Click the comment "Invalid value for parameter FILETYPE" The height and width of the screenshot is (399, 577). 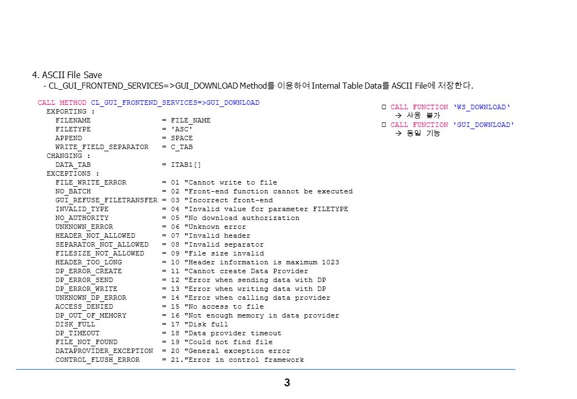point(266,209)
